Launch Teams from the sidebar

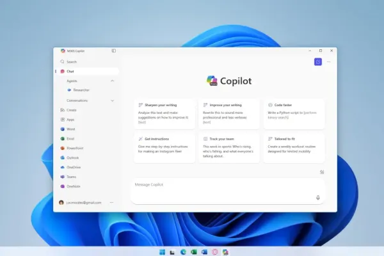click(x=88, y=177)
